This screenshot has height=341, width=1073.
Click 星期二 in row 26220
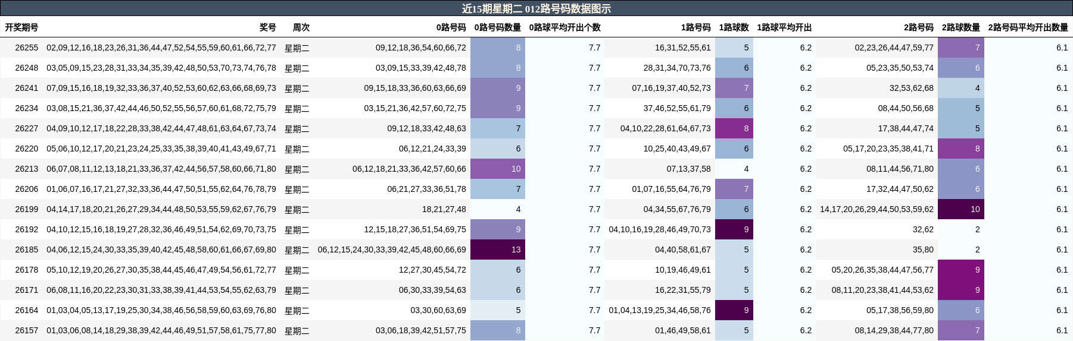(297, 149)
